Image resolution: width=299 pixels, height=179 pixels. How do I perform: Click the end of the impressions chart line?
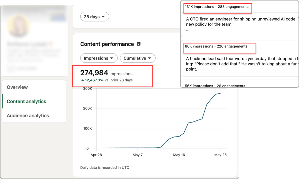[x=220, y=93]
